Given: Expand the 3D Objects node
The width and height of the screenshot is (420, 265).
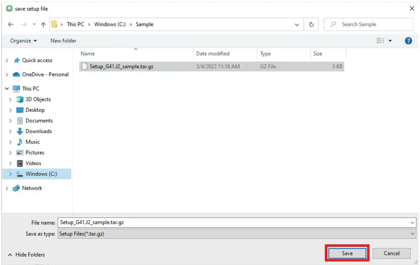Looking at the screenshot, I should tap(11, 99).
